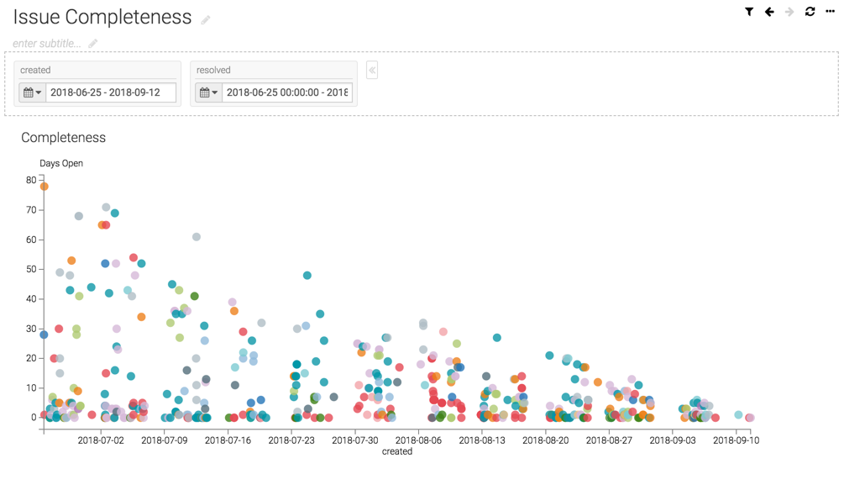Select the gray dot at 61 days open

pos(197,237)
